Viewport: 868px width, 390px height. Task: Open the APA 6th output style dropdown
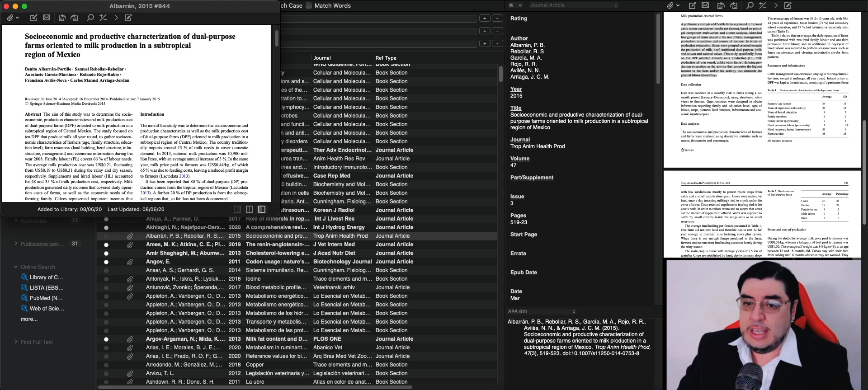point(542,311)
